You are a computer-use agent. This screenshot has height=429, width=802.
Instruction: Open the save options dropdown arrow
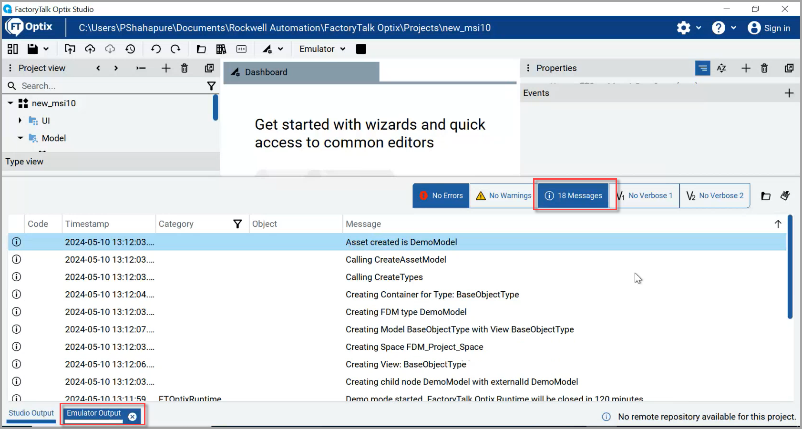click(x=46, y=49)
